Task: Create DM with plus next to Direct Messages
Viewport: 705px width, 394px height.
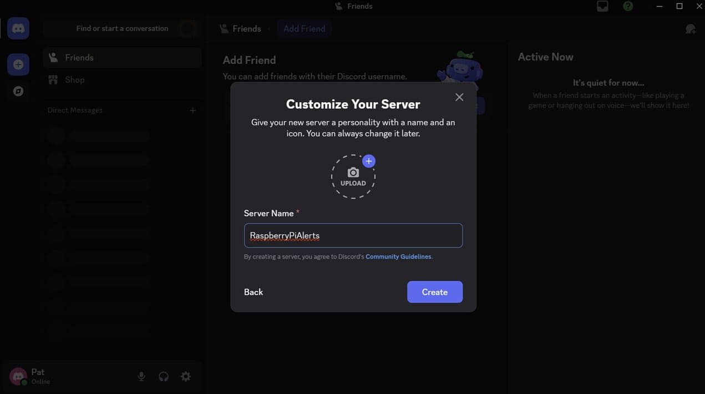Action: pyautogui.click(x=192, y=110)
